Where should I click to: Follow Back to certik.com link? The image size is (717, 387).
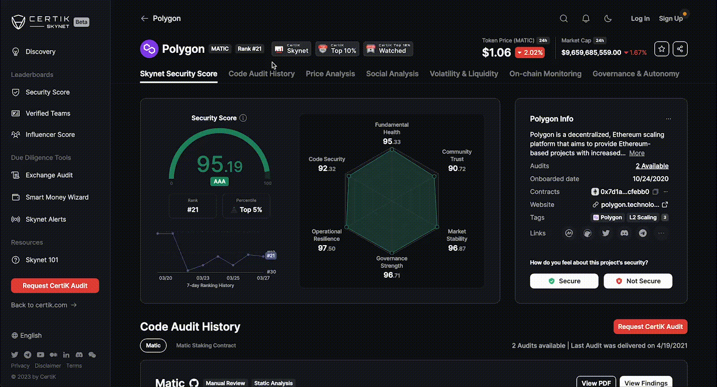coord(44,305)
